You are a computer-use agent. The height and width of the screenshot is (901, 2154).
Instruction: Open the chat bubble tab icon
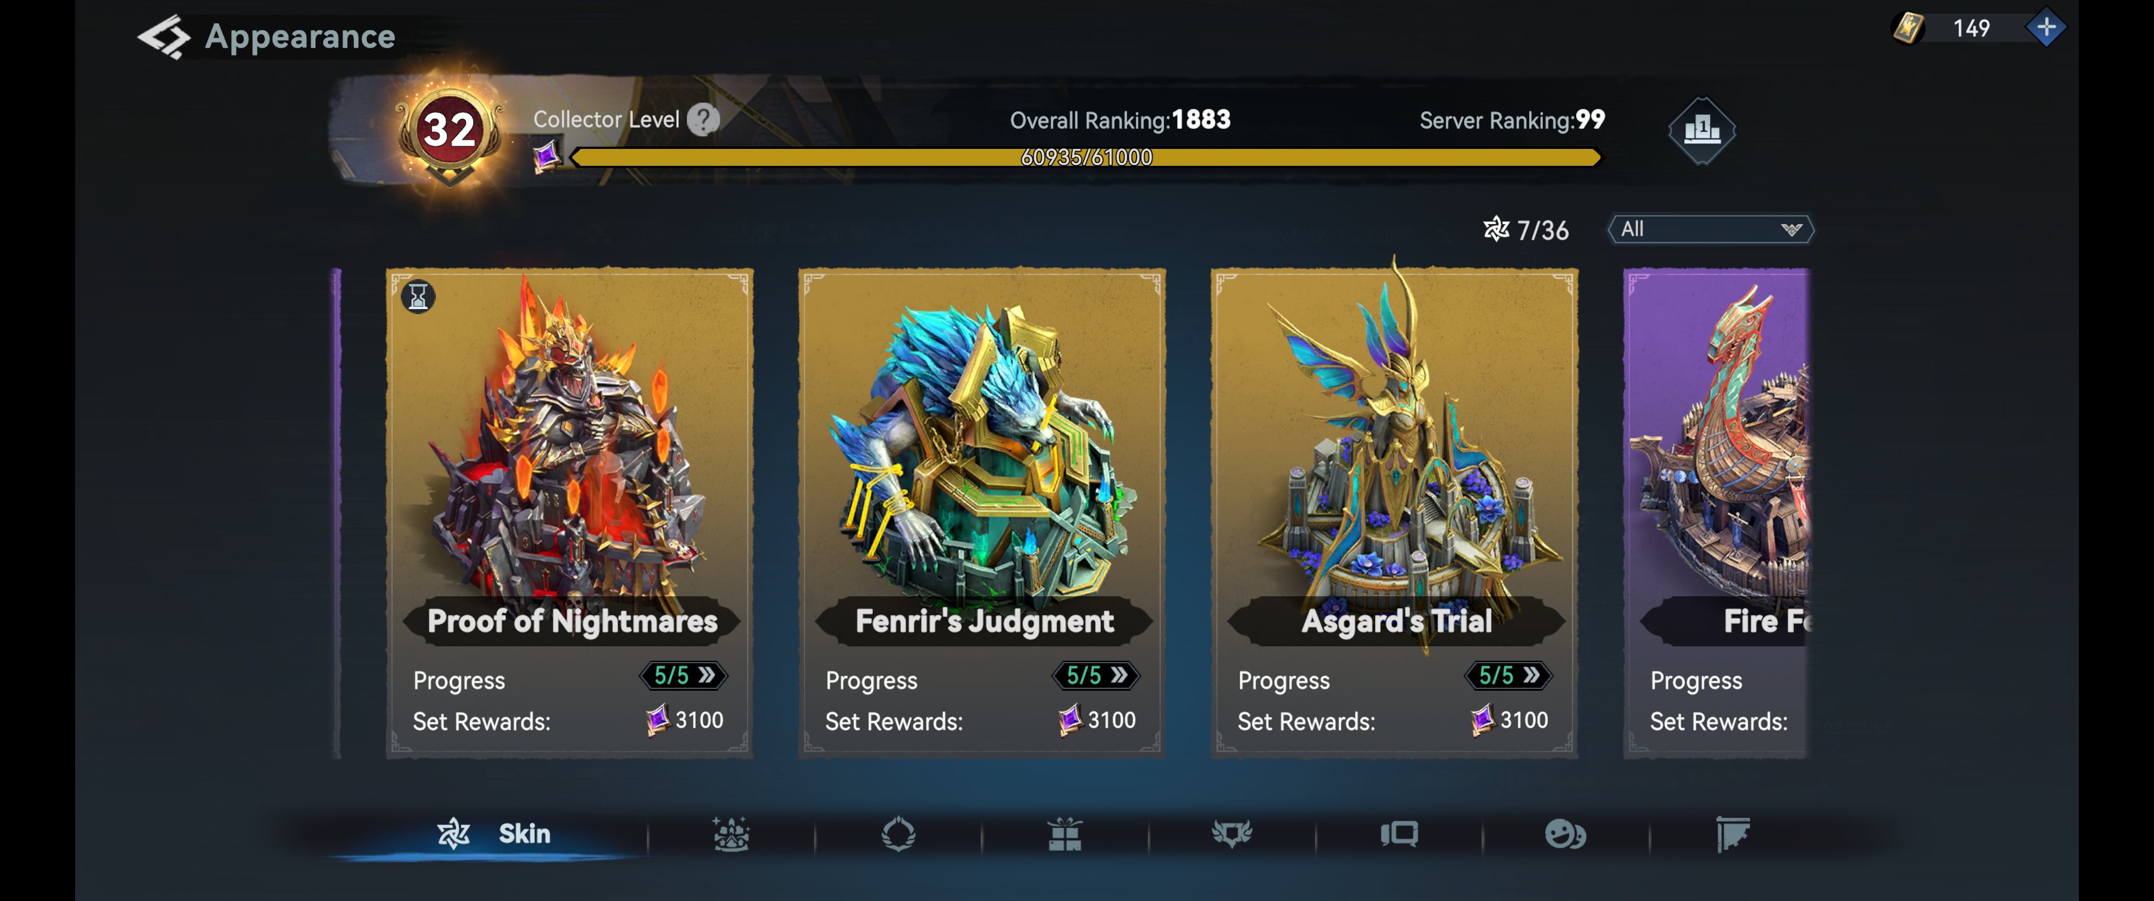click(1399, 833)
